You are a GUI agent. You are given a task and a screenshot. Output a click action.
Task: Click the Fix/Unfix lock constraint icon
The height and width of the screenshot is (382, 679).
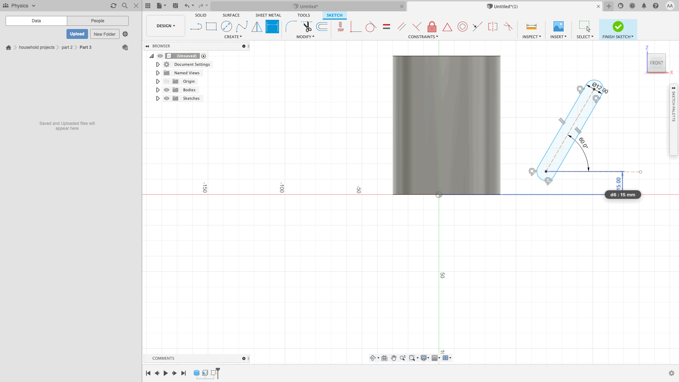(x=432, y=27)
